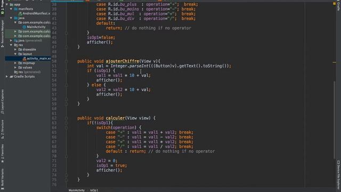Expand the Gradle Scripts node
Viewport: 341px width, 192px height.
[x=7, y=76]
